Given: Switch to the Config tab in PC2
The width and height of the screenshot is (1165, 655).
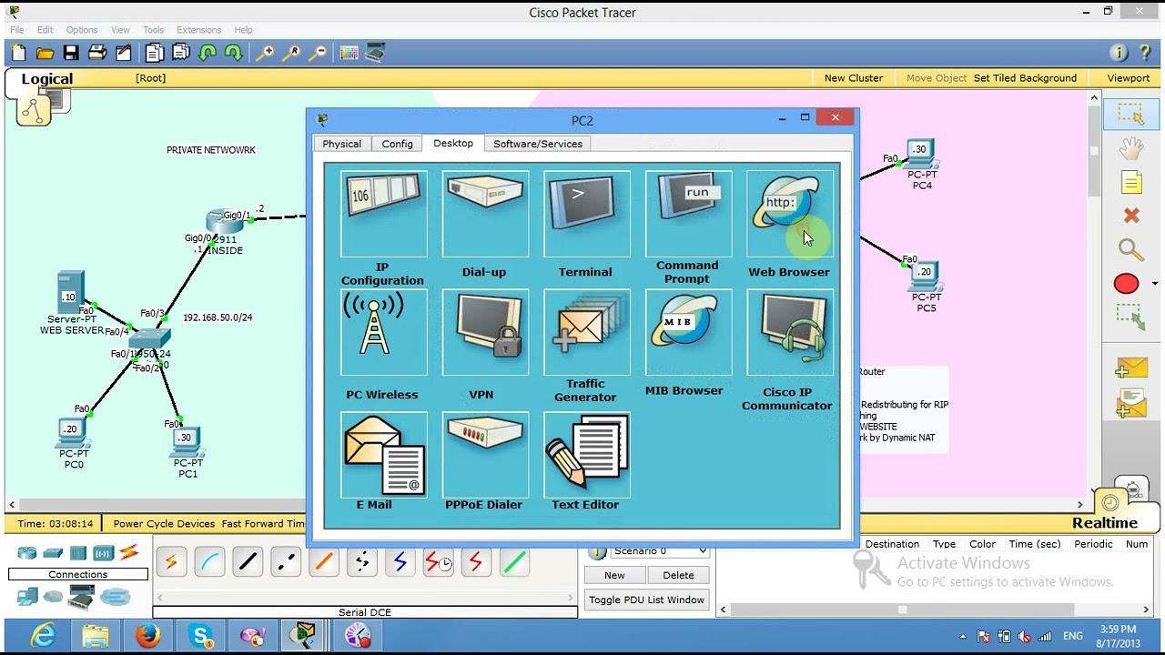Looking at the screenshot, I should (x=398, y=144).
